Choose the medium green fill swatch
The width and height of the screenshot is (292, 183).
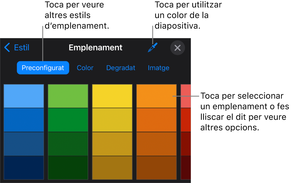pyautogui.click(x=68, y=120)
